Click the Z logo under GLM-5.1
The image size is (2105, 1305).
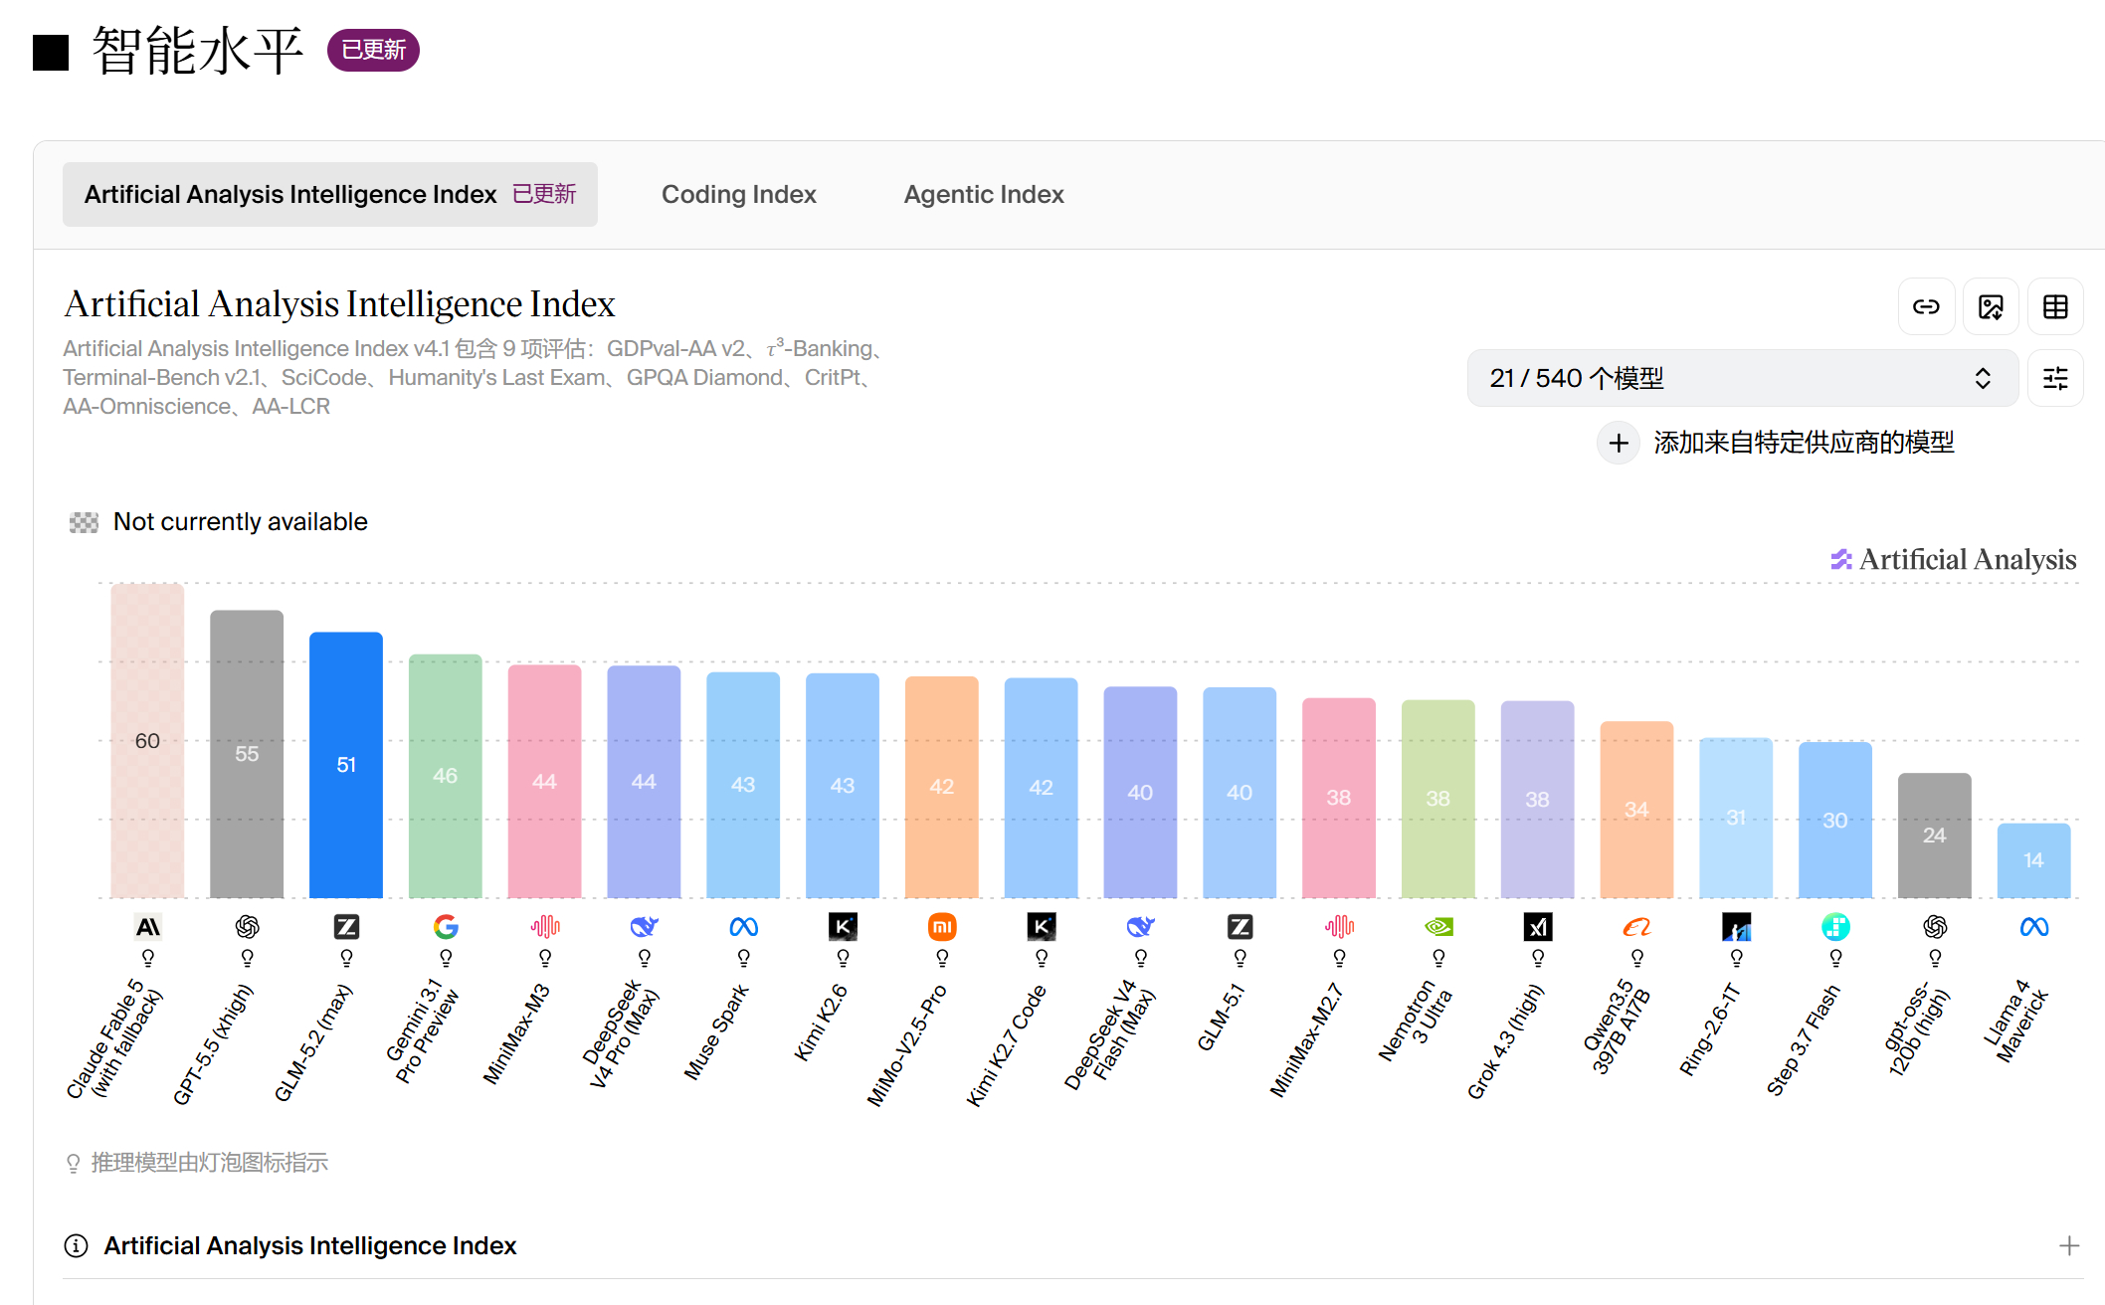(1240, 927)
